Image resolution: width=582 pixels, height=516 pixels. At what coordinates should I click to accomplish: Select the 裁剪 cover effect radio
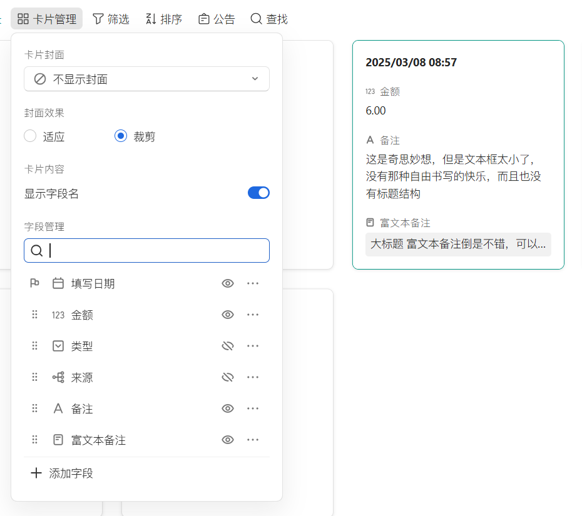point(121,136)
